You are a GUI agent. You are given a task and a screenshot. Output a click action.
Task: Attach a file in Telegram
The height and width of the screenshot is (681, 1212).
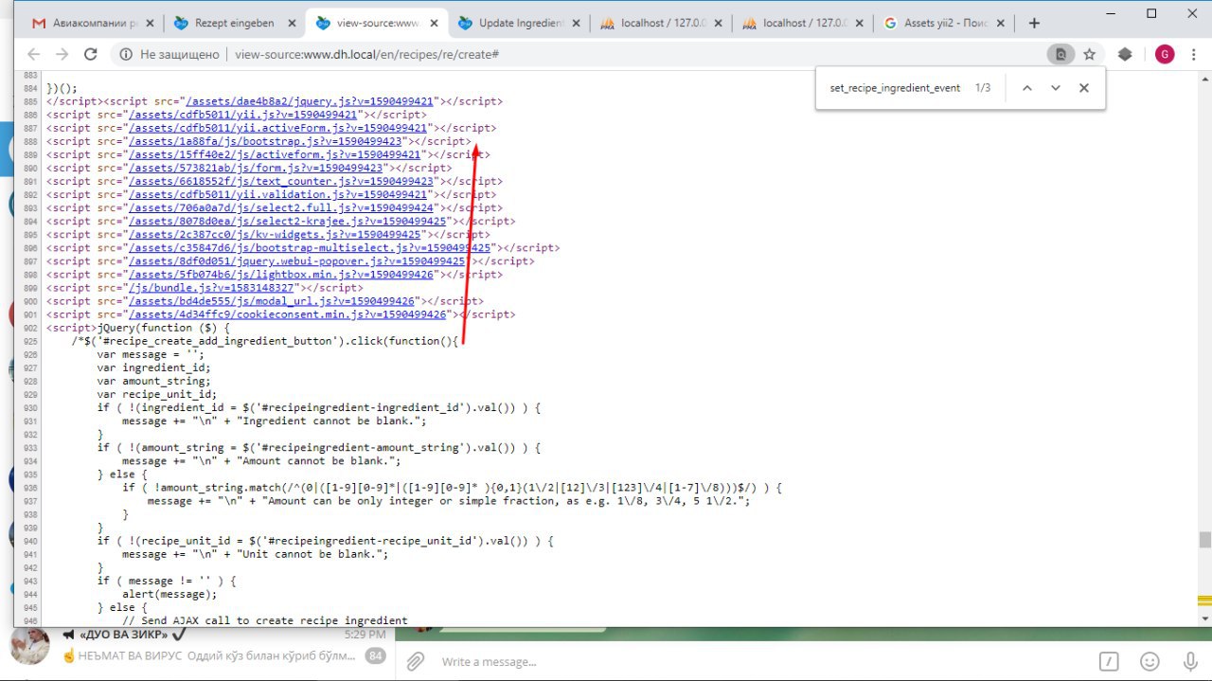tap(414, 661)
